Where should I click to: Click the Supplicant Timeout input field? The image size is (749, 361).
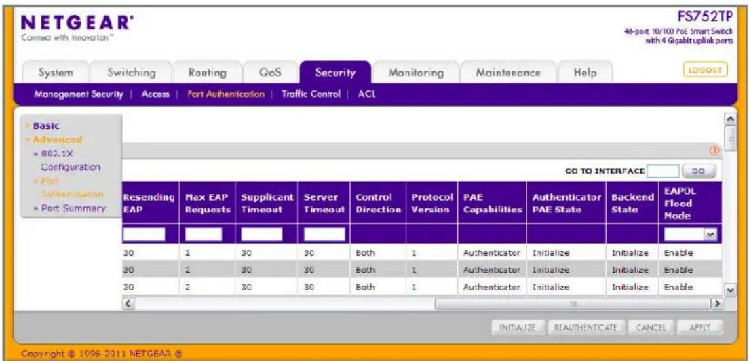pos(262,234)
